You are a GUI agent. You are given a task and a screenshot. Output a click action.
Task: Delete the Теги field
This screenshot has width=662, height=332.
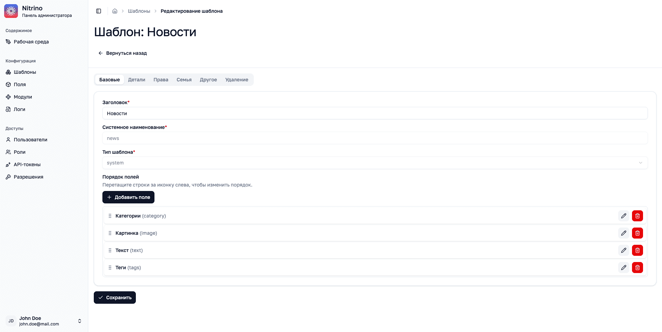point(638,268)
